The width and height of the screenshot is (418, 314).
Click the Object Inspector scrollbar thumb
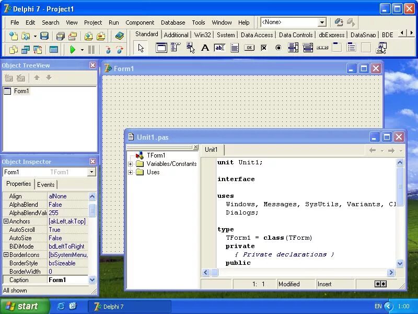click(x=92, y=210)
